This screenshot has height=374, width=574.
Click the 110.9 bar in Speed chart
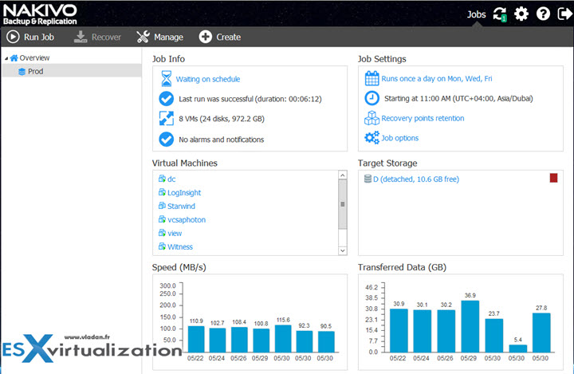point(196,339)
